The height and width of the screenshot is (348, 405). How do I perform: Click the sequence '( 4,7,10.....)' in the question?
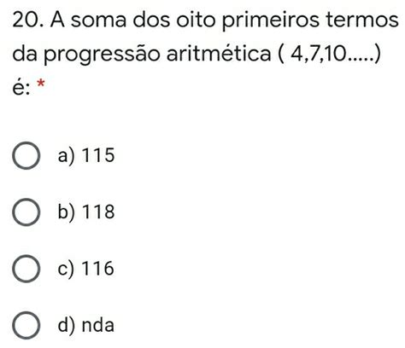tap(329, 54)
